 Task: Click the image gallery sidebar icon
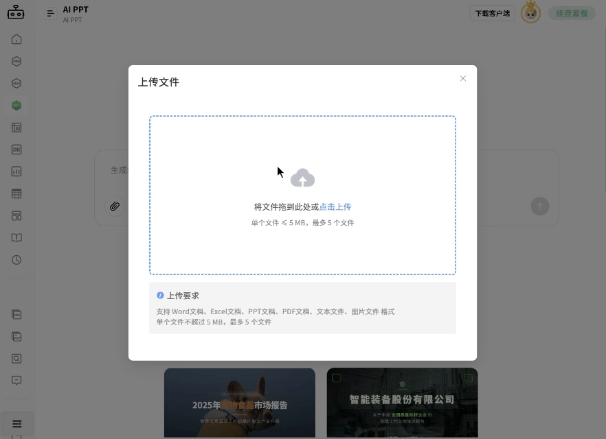(x=16, y=336)
